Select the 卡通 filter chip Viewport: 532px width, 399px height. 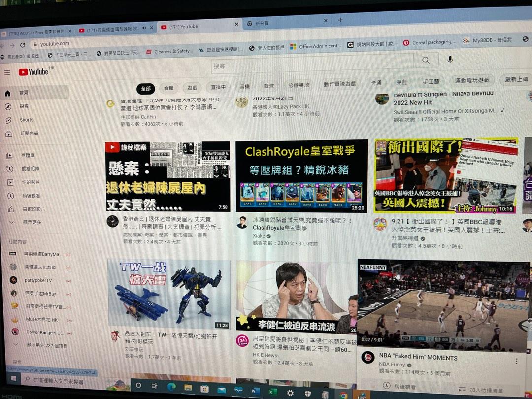376,82
